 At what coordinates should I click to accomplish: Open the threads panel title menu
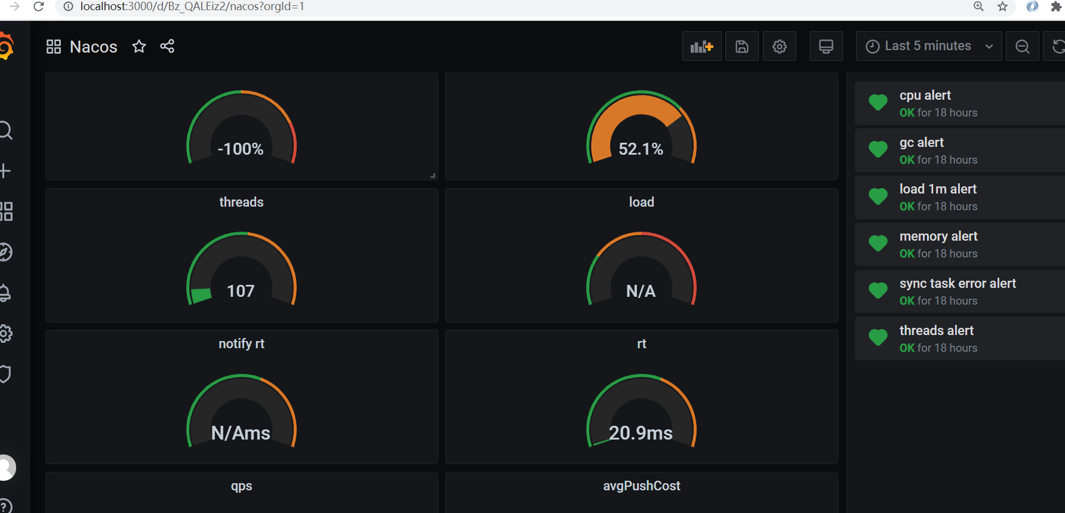click(242, 202)
